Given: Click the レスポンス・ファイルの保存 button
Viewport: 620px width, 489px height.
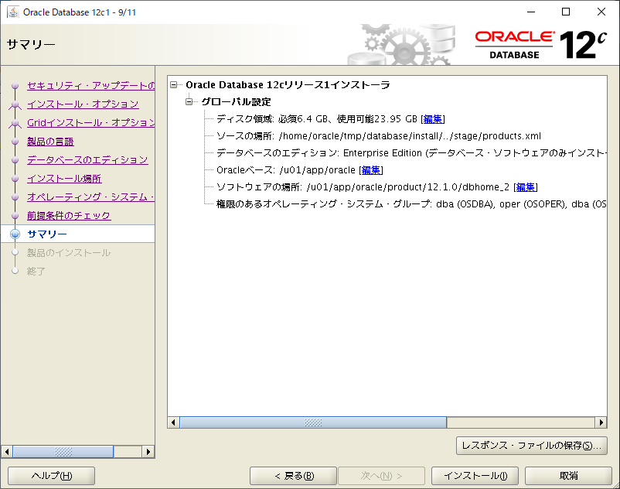Looking at the screenshot, I should 531,446.
